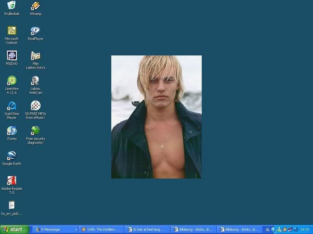
Task: Select the MSIDVD desktop shortcut
Action: 12,56
